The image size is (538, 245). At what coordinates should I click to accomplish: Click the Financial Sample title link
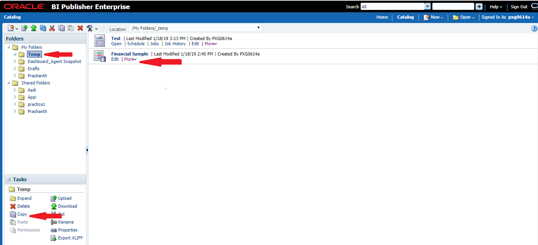(x=130, y=54)
